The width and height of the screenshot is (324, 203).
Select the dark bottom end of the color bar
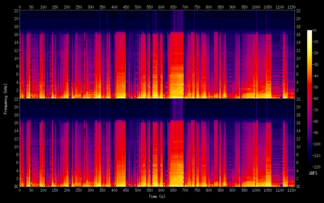310,166
